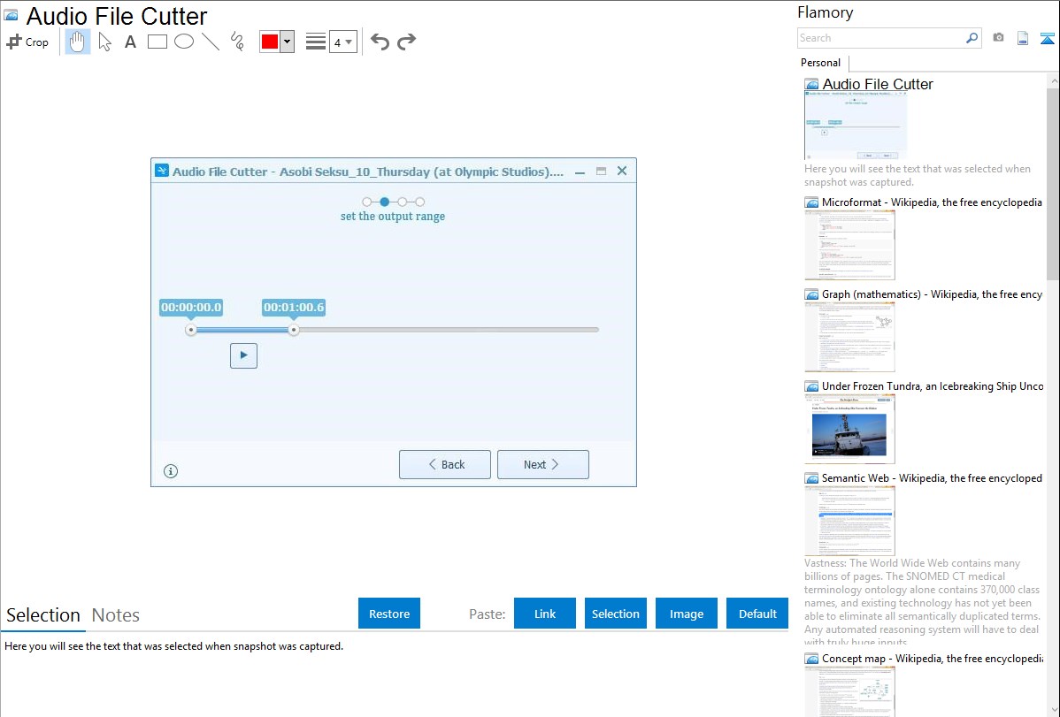
Task: Click the snapshot icon beside Microformat title
Action: 811,202
